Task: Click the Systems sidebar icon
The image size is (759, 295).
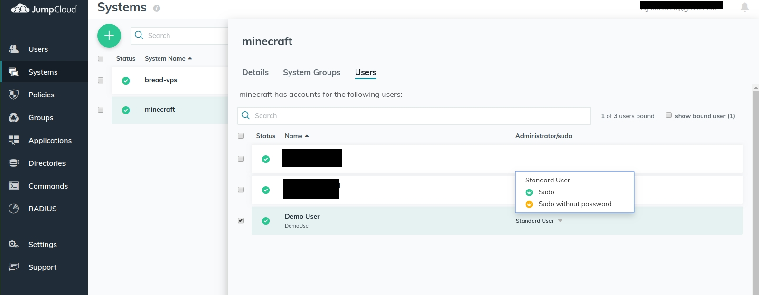Action: [x=14, y=72]
